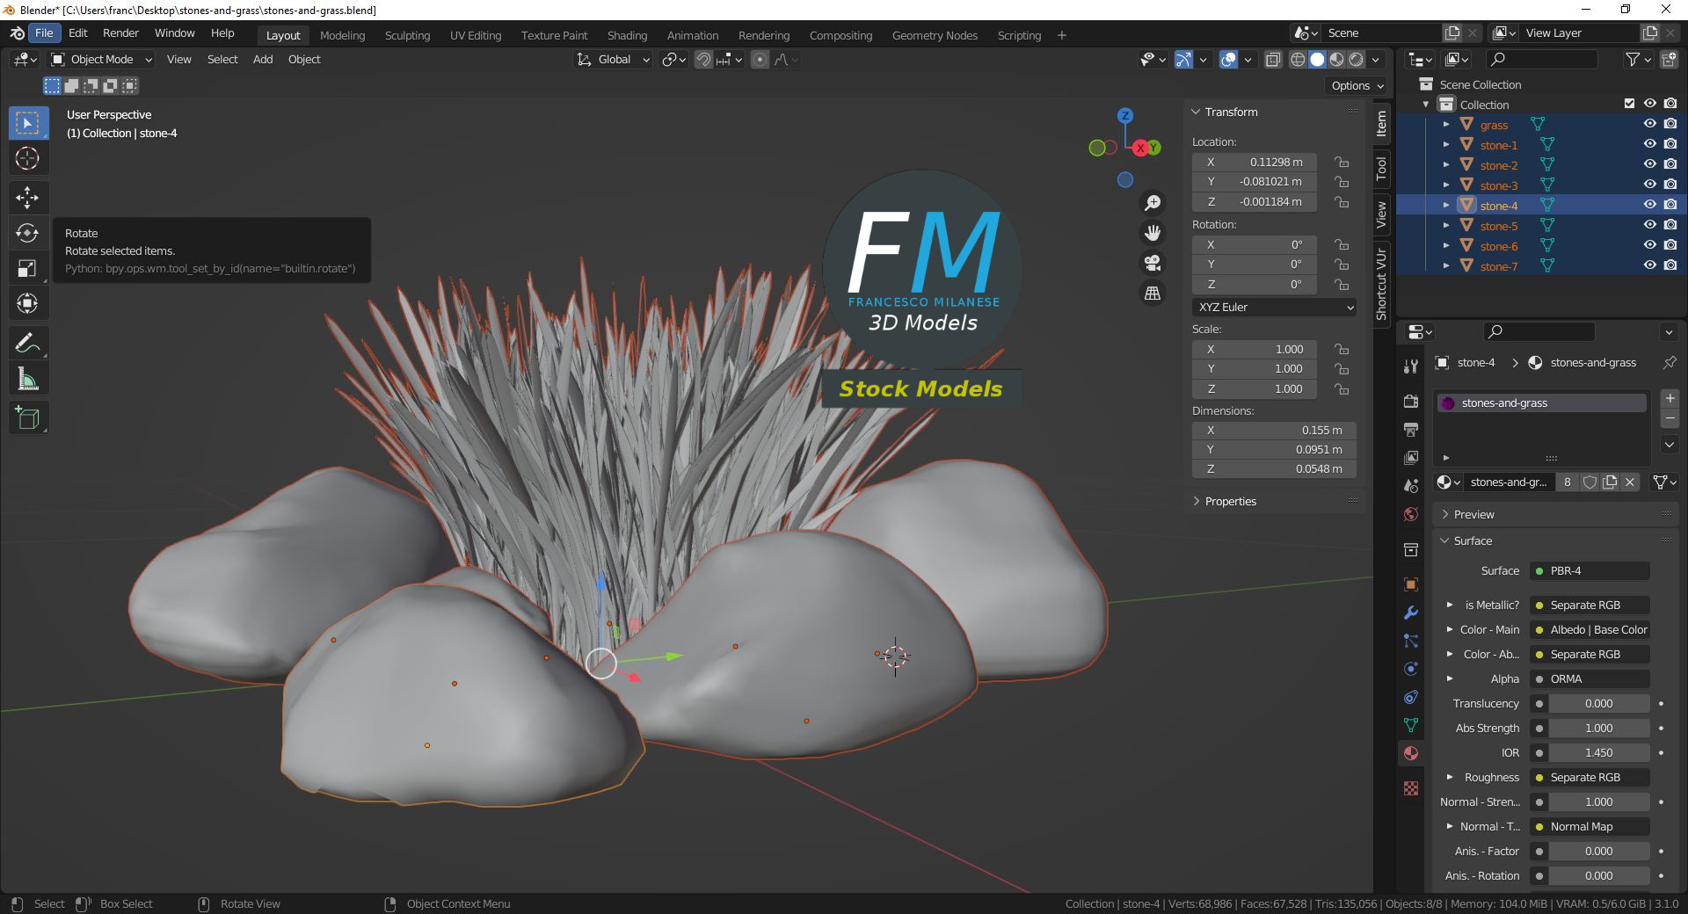The height and width of the screenshot is (914, 1688).
Task: Open the Render menu
Action: 120,33
